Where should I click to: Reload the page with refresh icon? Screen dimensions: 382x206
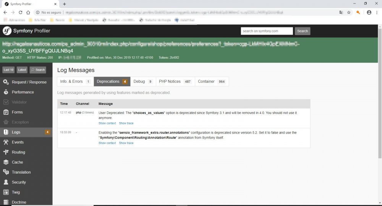click(21, 13)
